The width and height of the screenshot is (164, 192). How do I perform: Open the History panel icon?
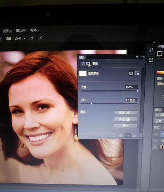(151, 50)
